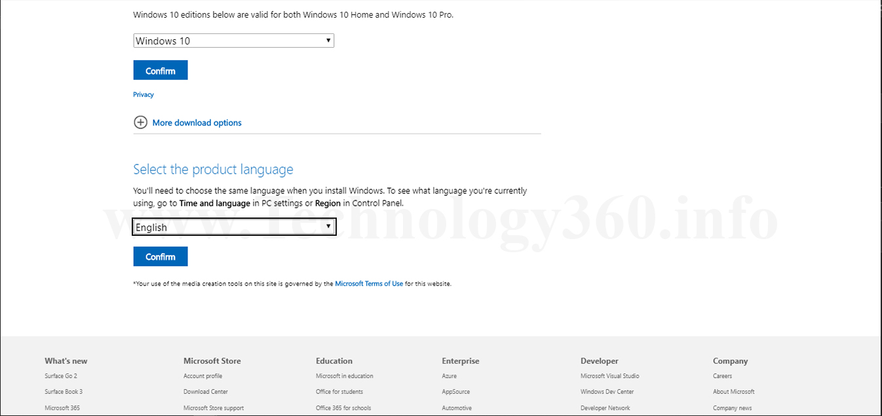Confirm the product language selection

[161, 256]
